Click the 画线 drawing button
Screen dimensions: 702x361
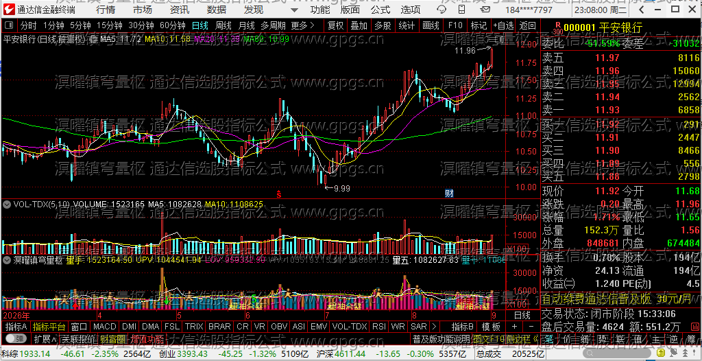point(431,25)
